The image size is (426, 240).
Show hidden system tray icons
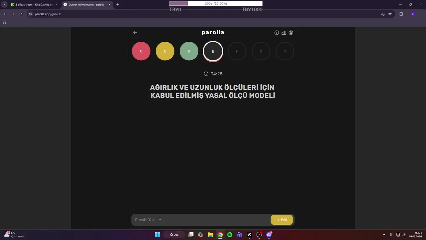(384, 235)
